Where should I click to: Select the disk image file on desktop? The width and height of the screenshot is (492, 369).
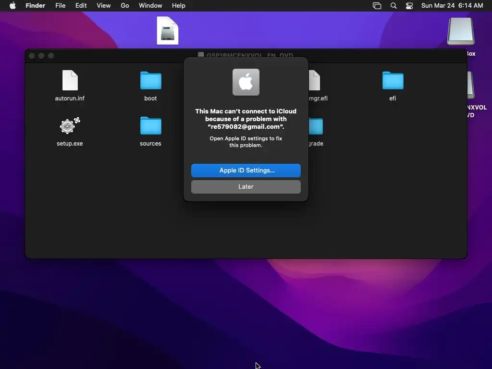pos(168,31)
